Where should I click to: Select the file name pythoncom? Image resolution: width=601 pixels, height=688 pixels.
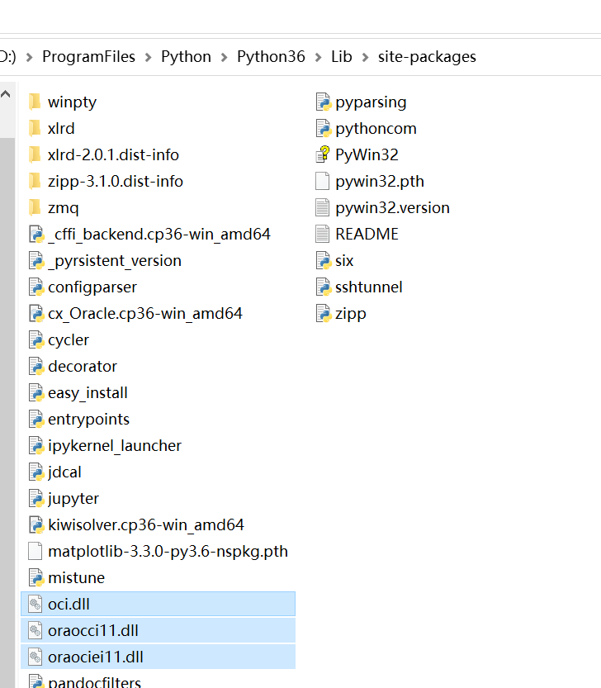click(x=376, y=128)
